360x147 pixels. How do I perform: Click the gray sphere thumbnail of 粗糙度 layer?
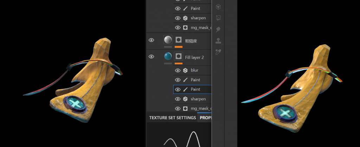(x=168, y=40)
